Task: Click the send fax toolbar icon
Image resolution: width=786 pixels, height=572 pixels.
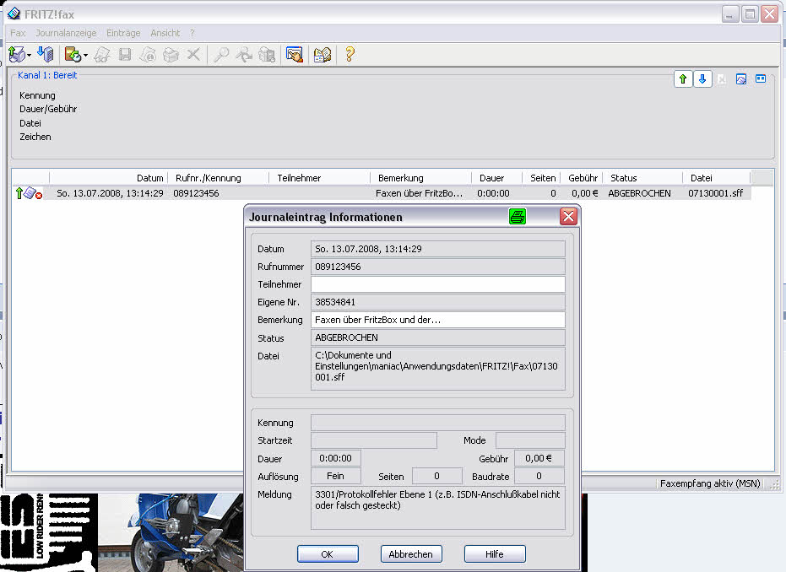Action: (x=17, y=54)
